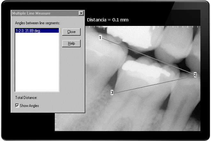Screen dimensions: 211x141
Task: Open Help for Multiple Line Measure
Action: click(x=71, y=43)
